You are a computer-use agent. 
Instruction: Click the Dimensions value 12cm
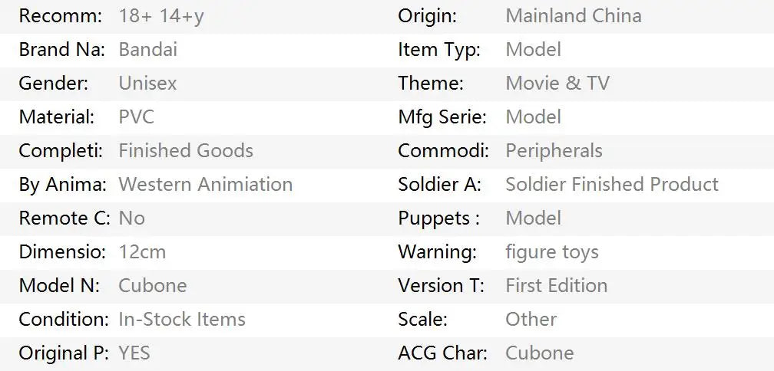tap(142, 252)
